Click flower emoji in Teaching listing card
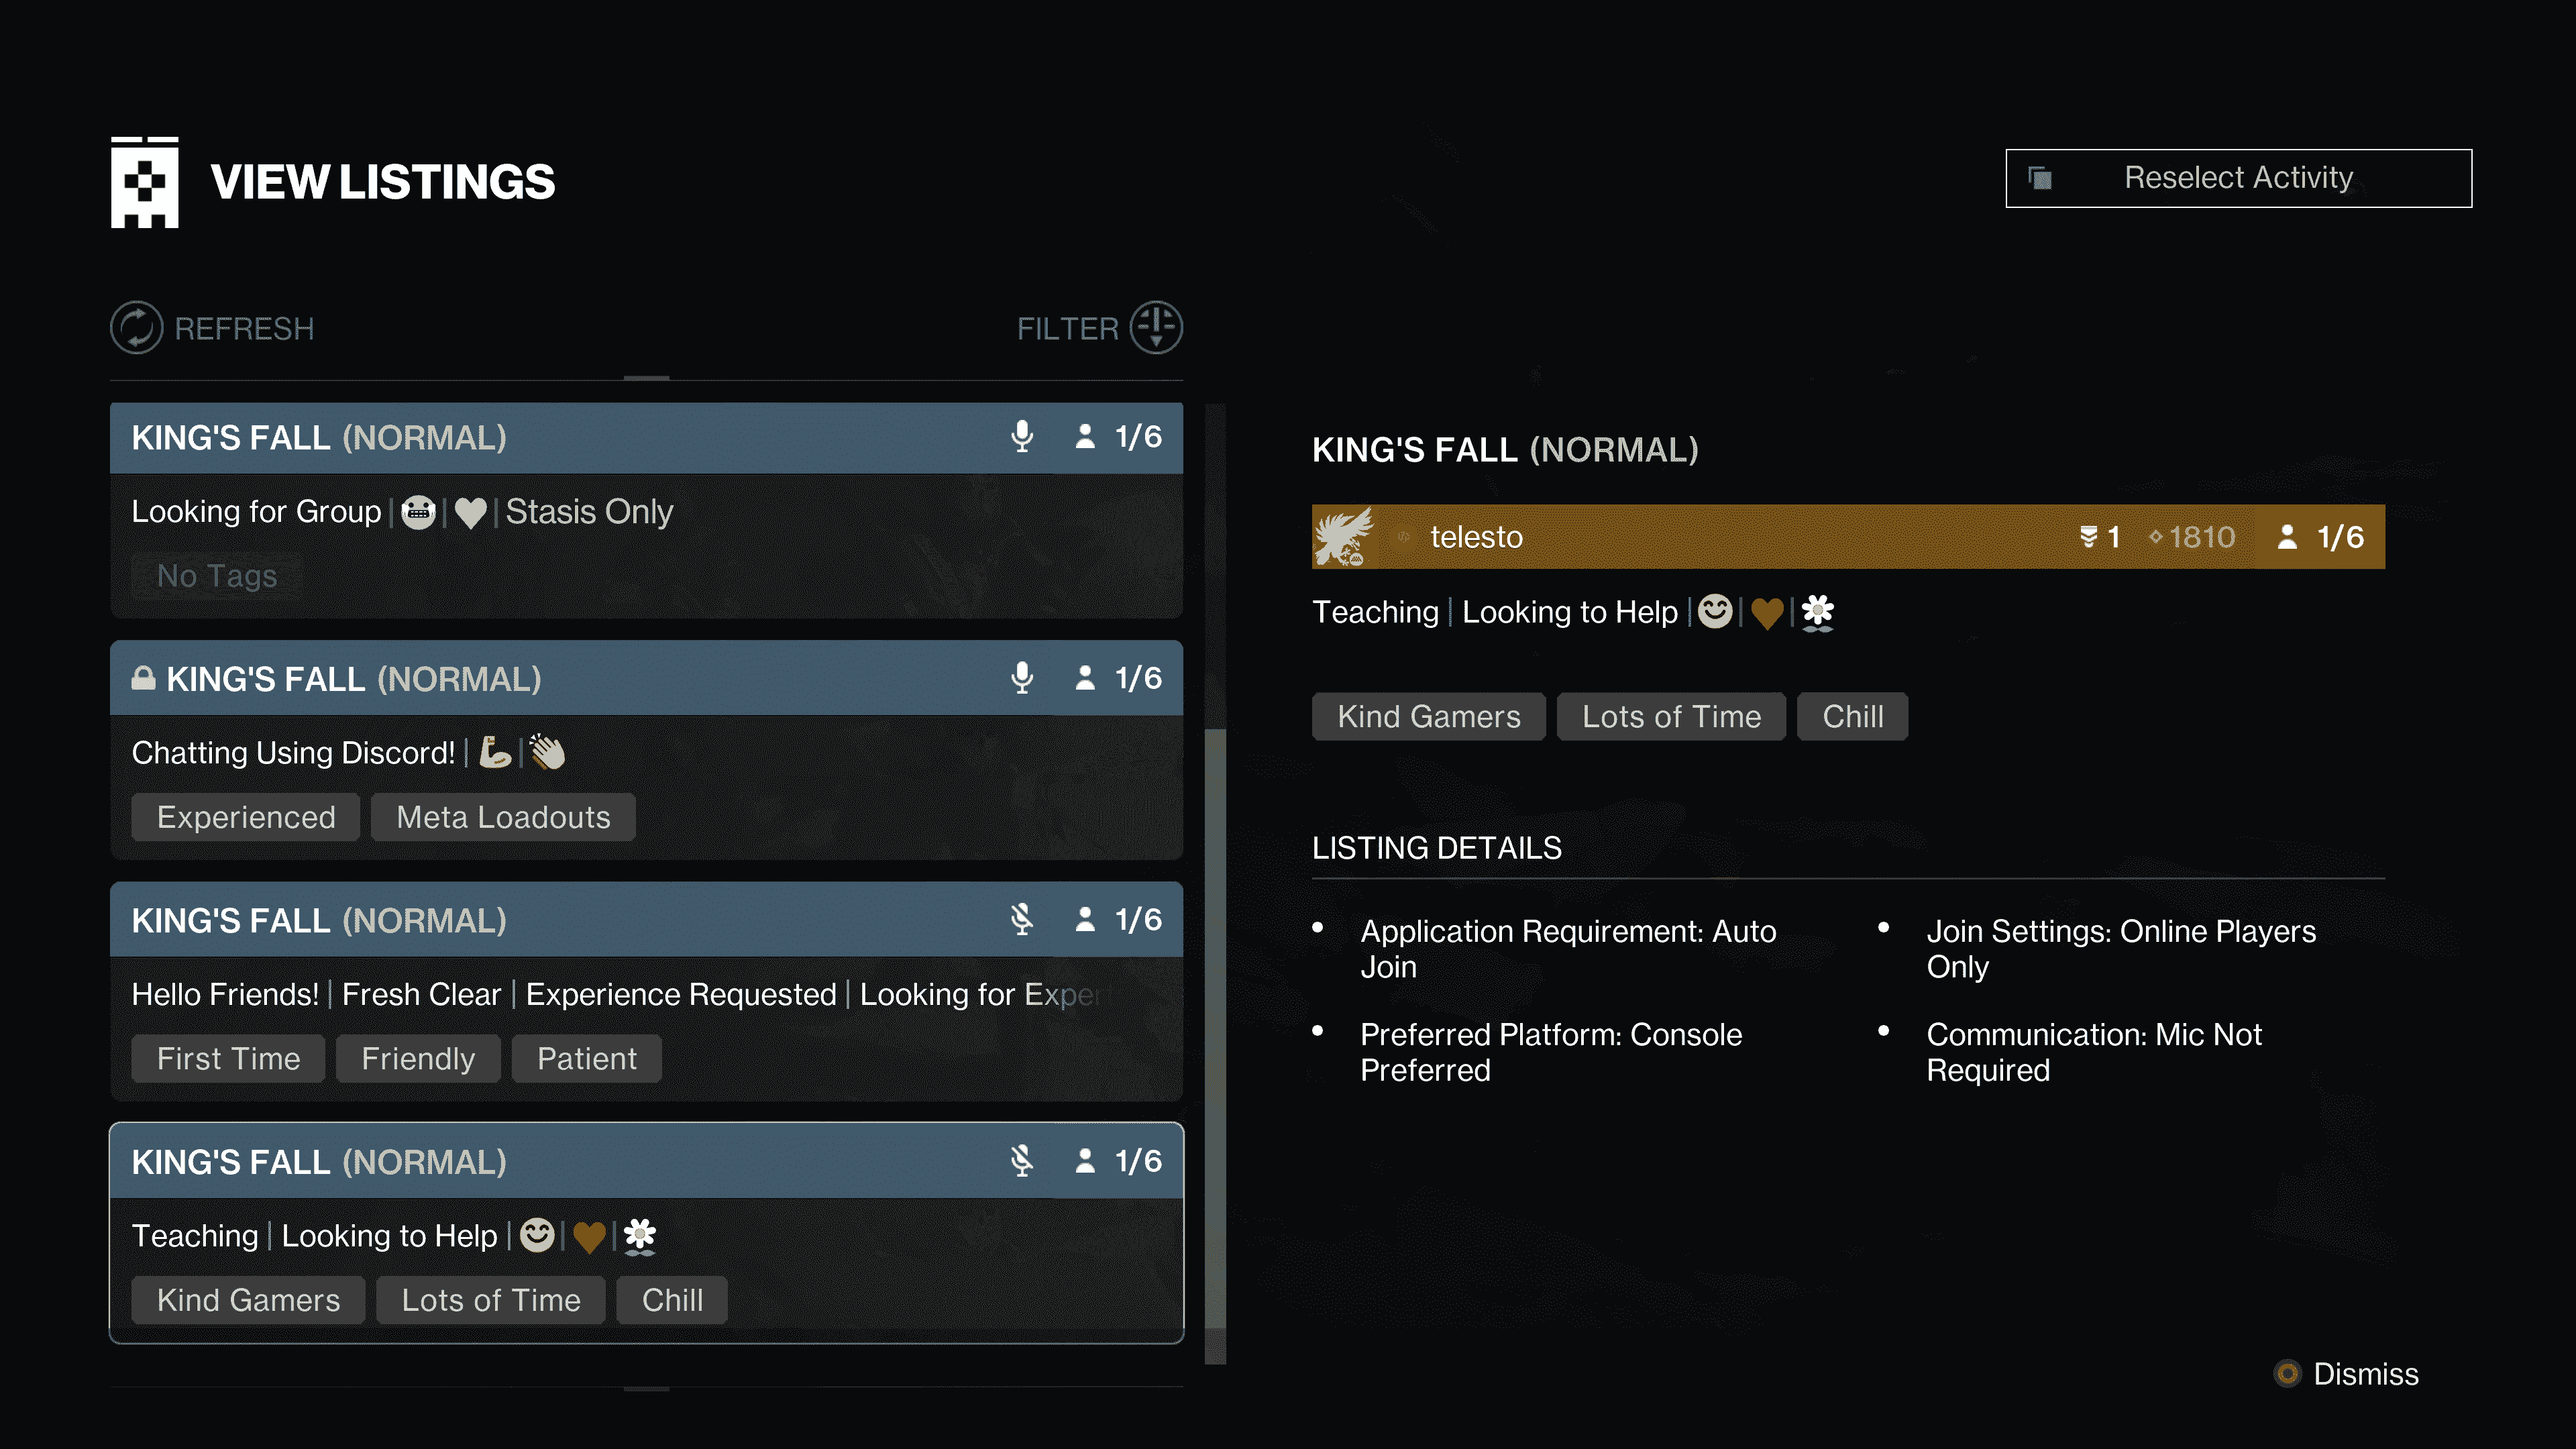 pyautogui.click(x=640, y=1236)
